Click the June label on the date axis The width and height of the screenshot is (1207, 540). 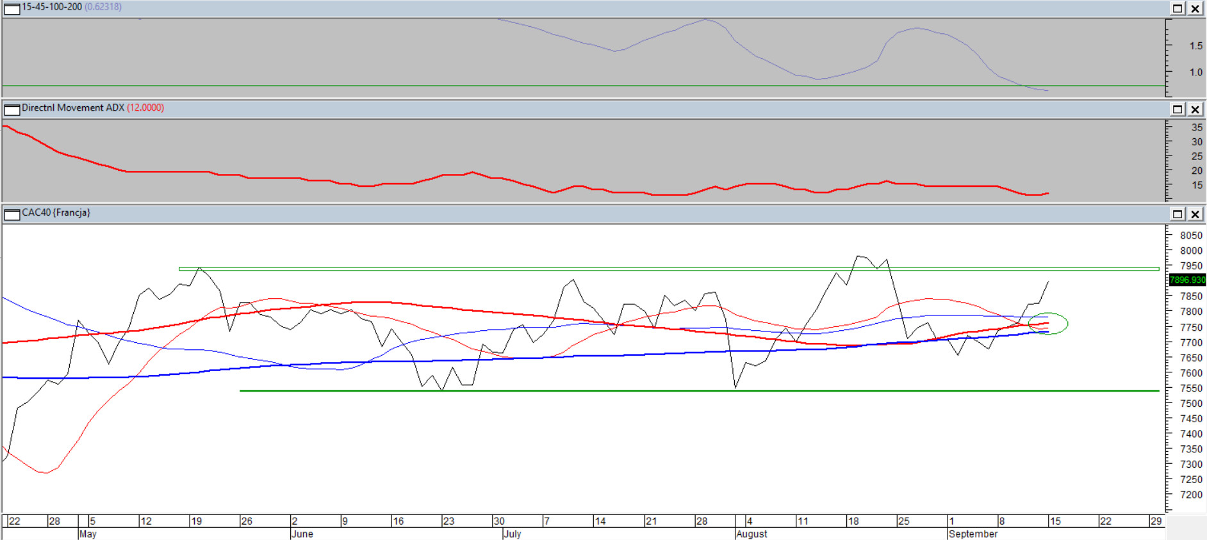pyautogui.click(x=302, y=534)
